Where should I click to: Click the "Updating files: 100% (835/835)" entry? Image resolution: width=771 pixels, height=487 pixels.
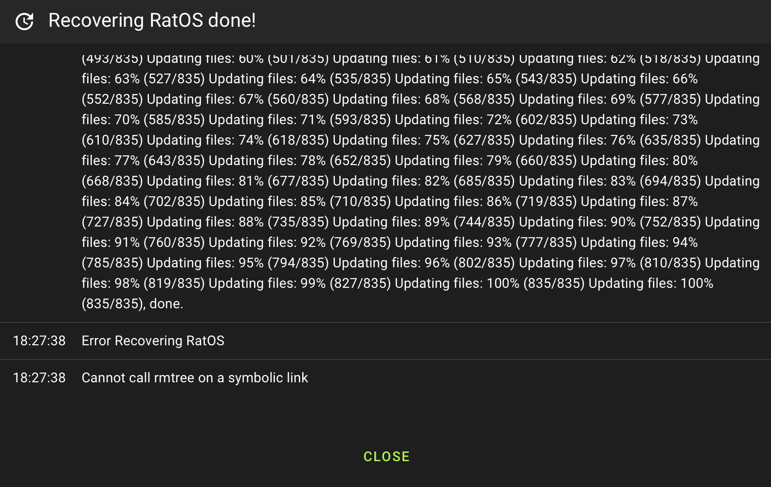click(x=490, y=283)
